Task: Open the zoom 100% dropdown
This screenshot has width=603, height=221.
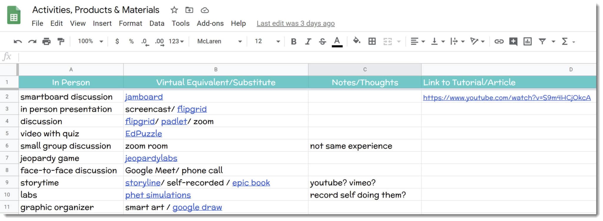Action: point(90,41)
